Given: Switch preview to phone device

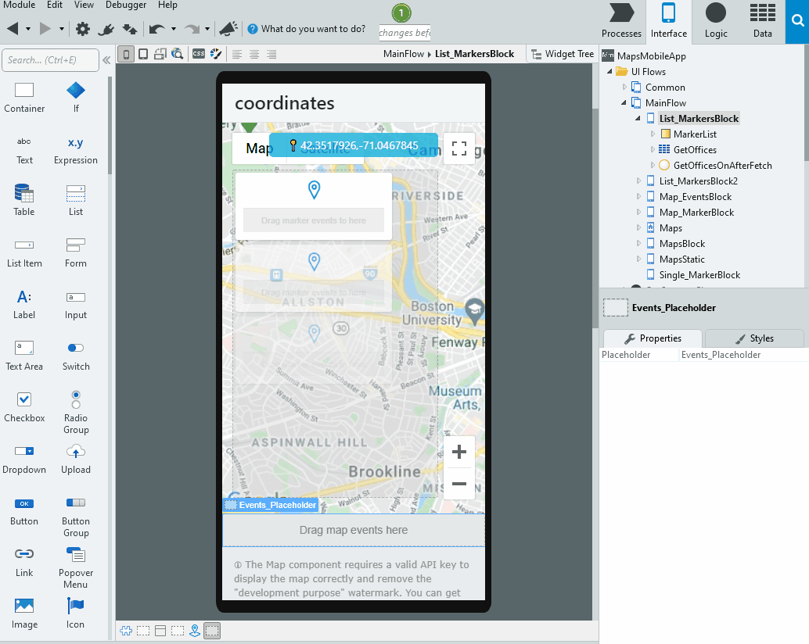Looking at the screenshot, I should (126, 54).
